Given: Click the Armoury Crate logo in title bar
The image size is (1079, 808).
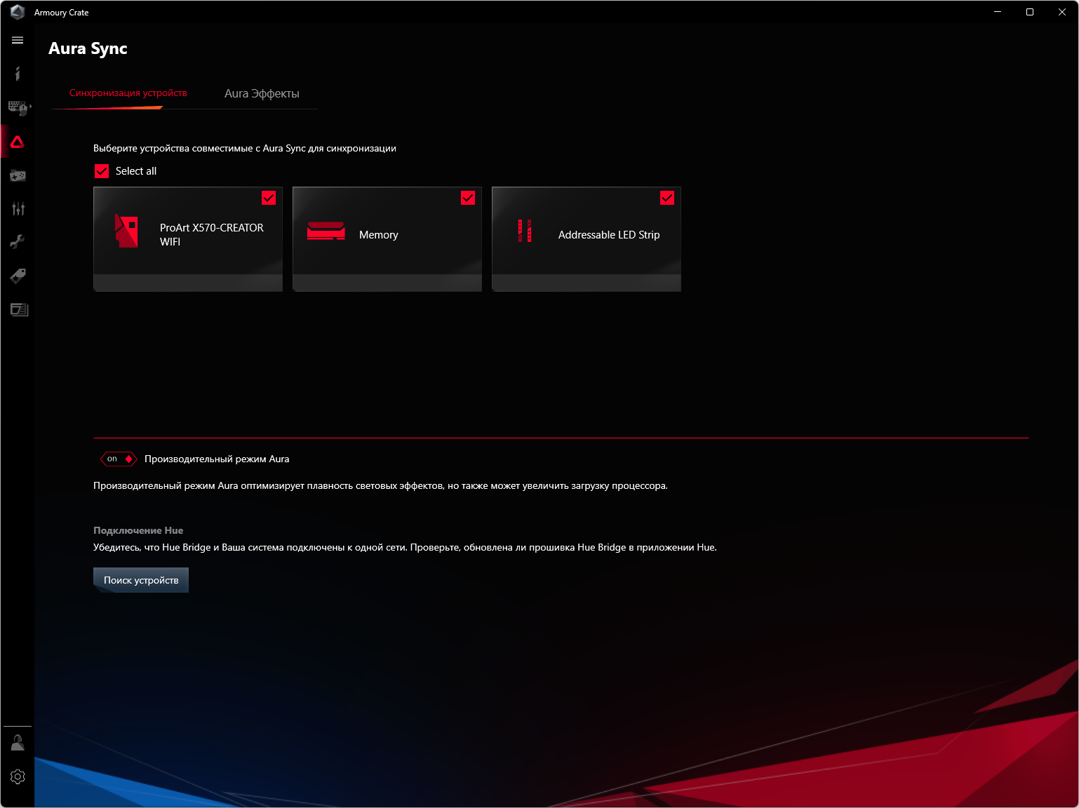Looking at the screenshot, I should click(18, 12).
